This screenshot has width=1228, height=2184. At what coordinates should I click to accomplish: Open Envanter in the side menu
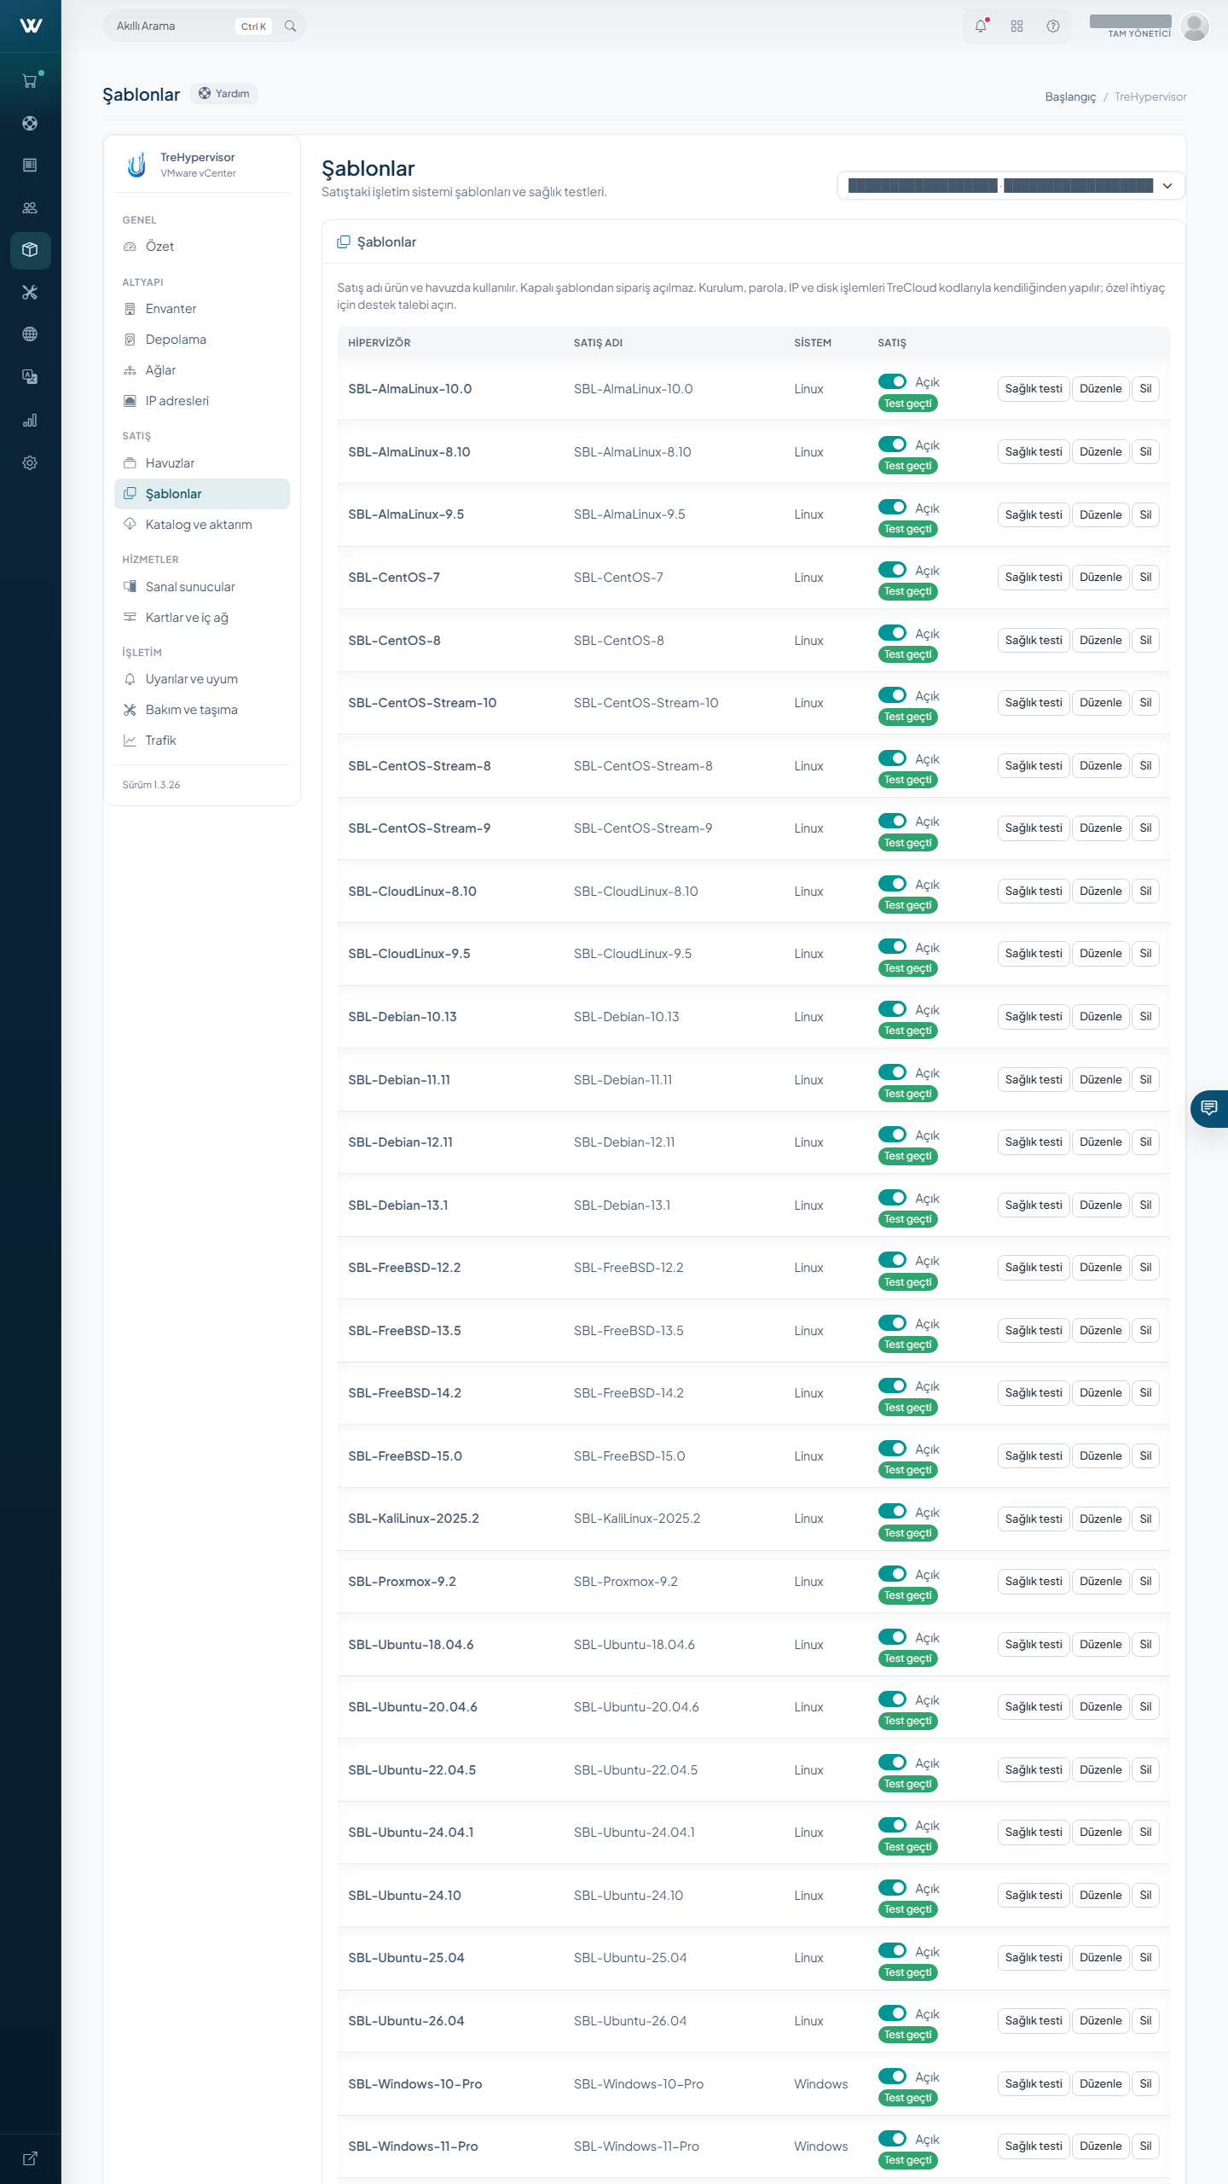[202, 309]
